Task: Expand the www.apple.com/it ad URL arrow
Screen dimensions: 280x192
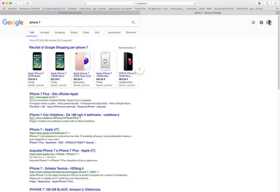Action: click(57, 97)
